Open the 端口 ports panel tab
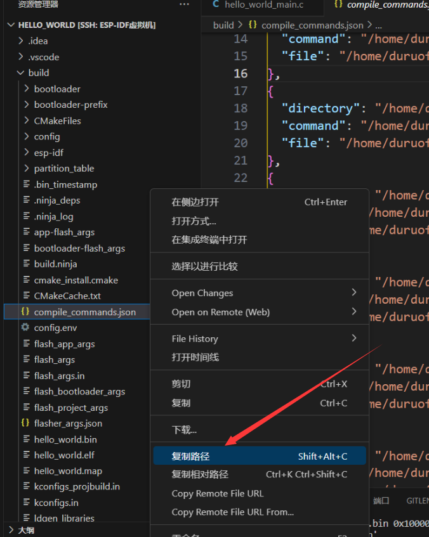 (x=381, y=501)
